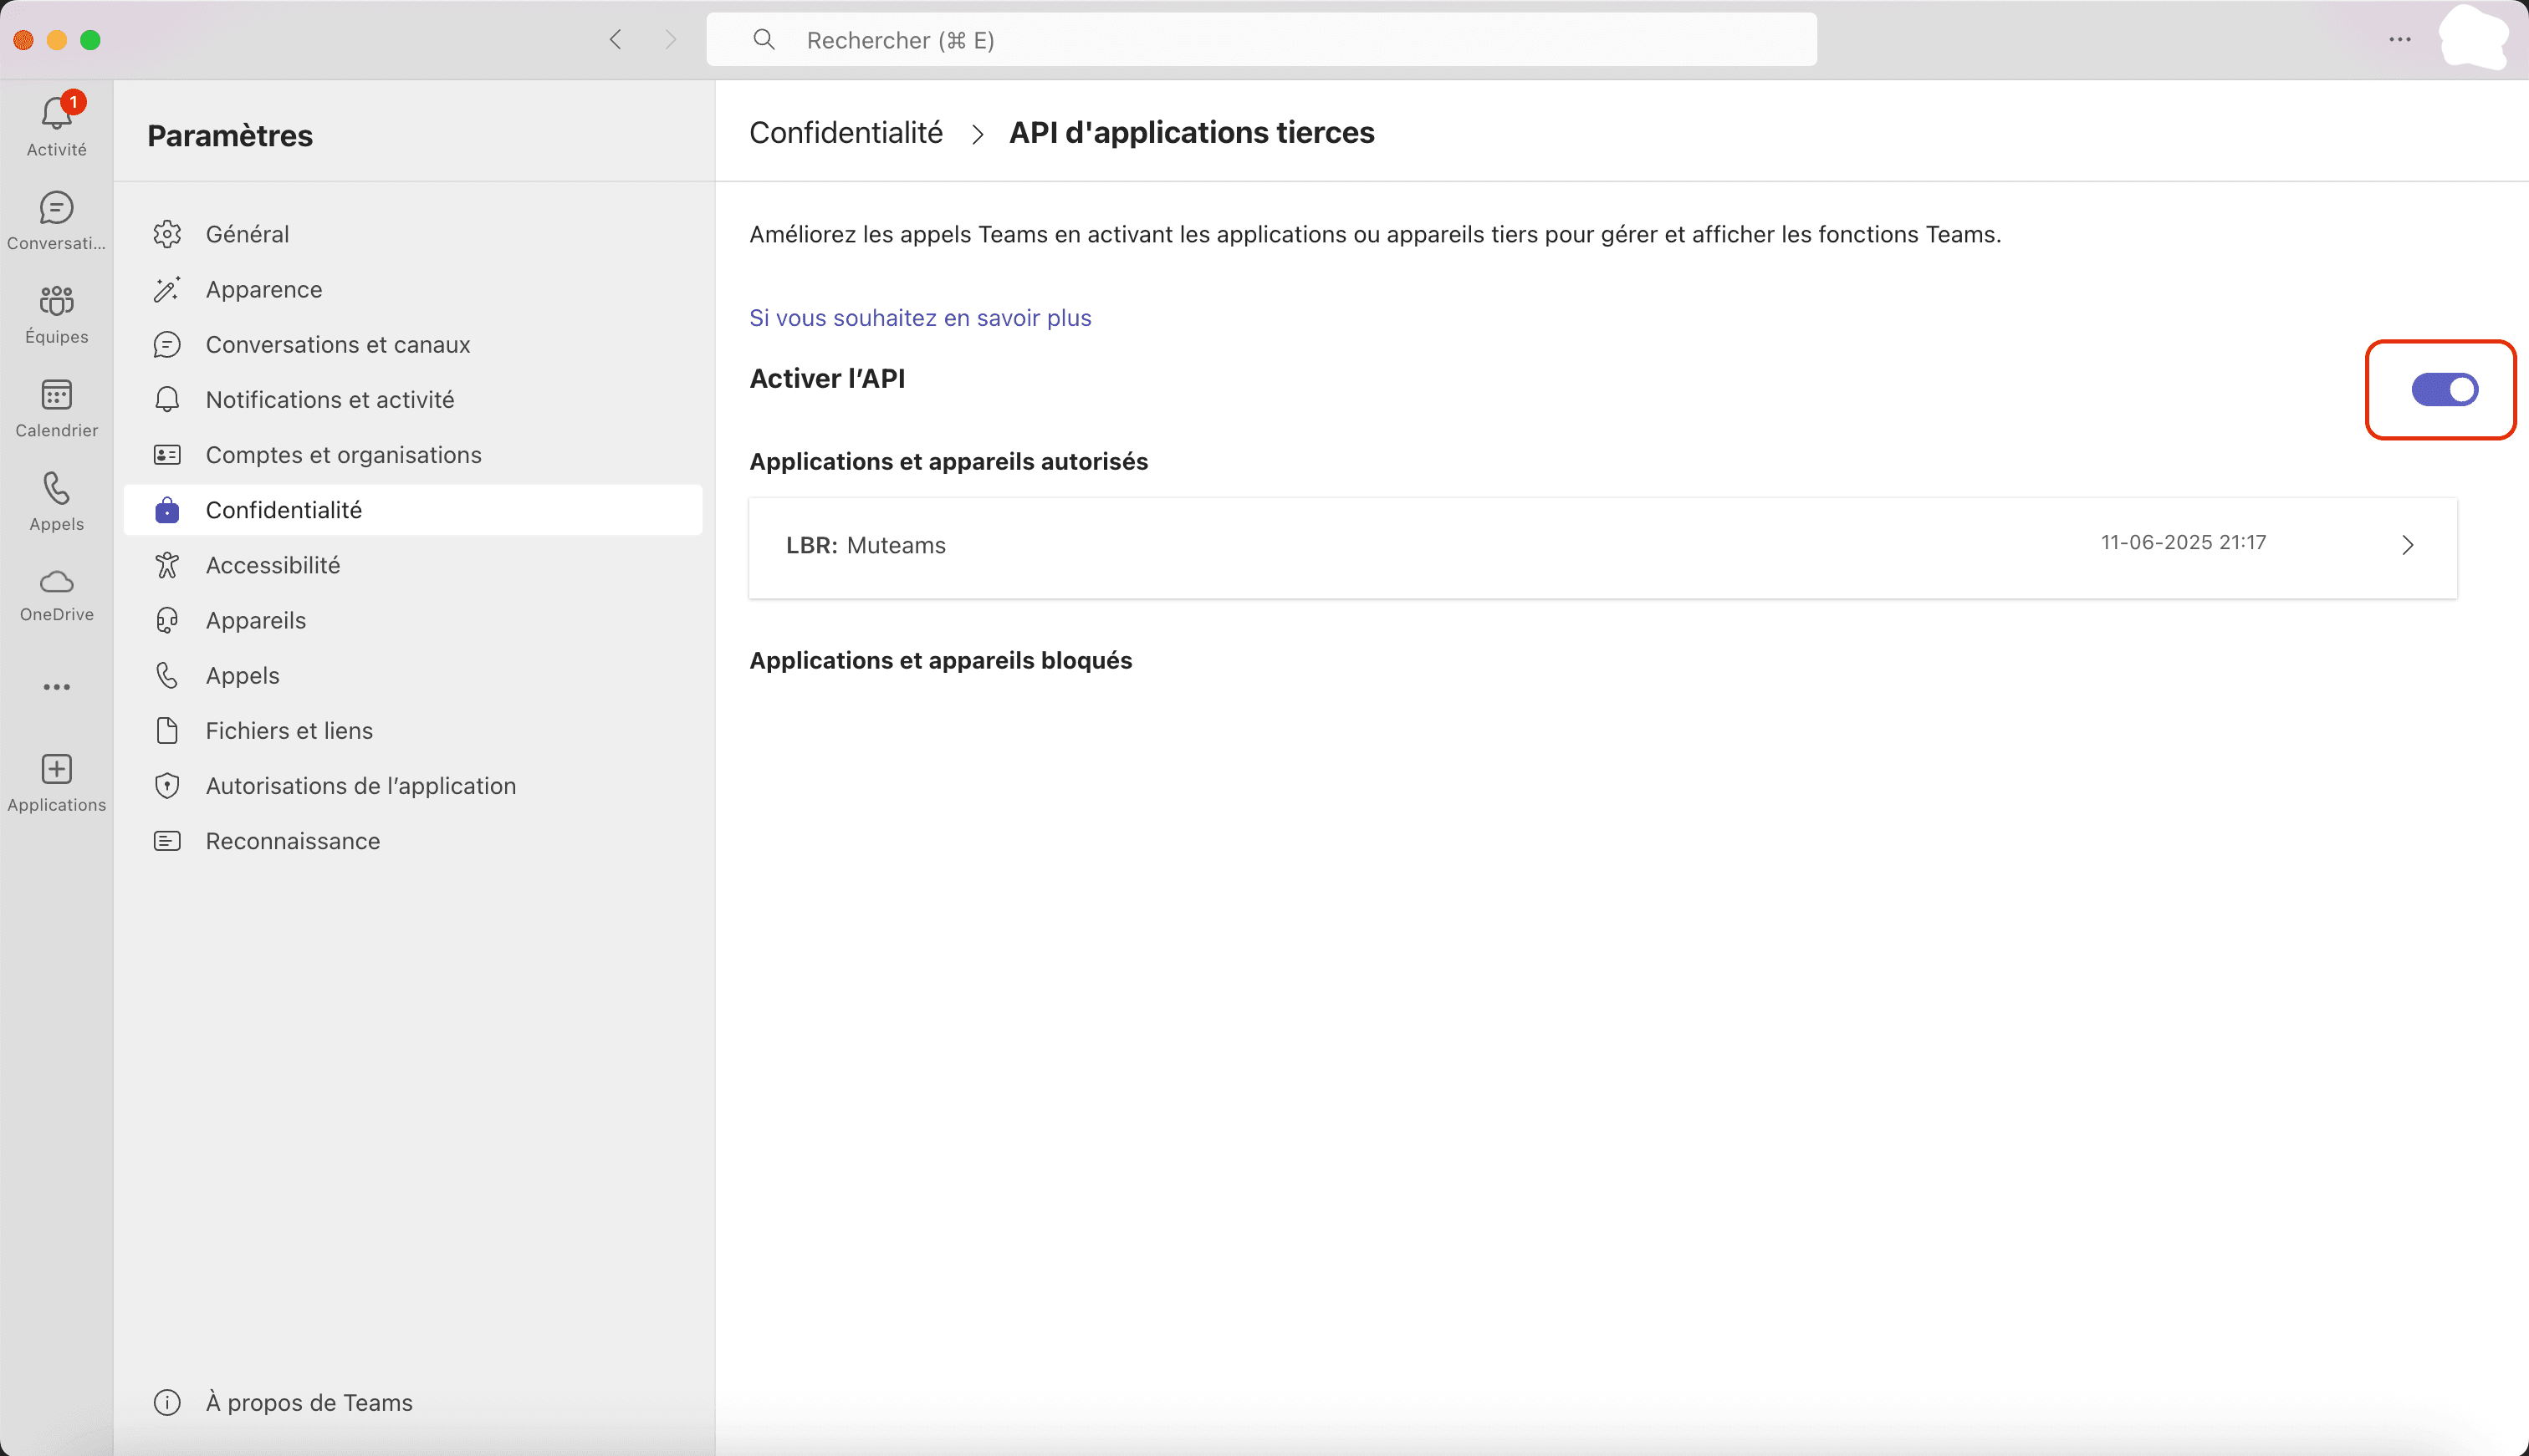This screenshot has width=2529, height=1456.
Task: Open the title bar more options menu
Action: (2400, 40)
